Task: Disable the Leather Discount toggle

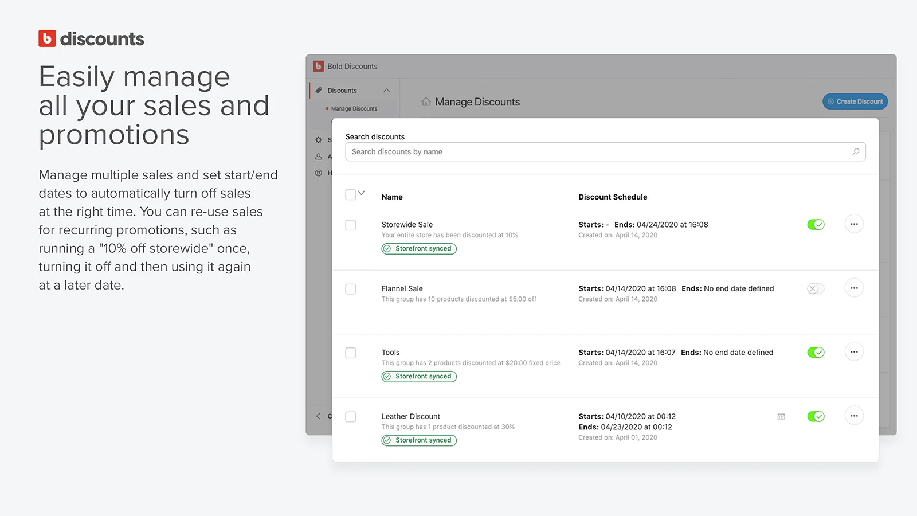Action: pyautogui.click(x=816, y=416)
